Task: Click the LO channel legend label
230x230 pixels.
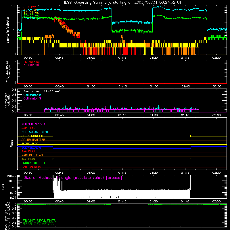Action: pos(32,62)
